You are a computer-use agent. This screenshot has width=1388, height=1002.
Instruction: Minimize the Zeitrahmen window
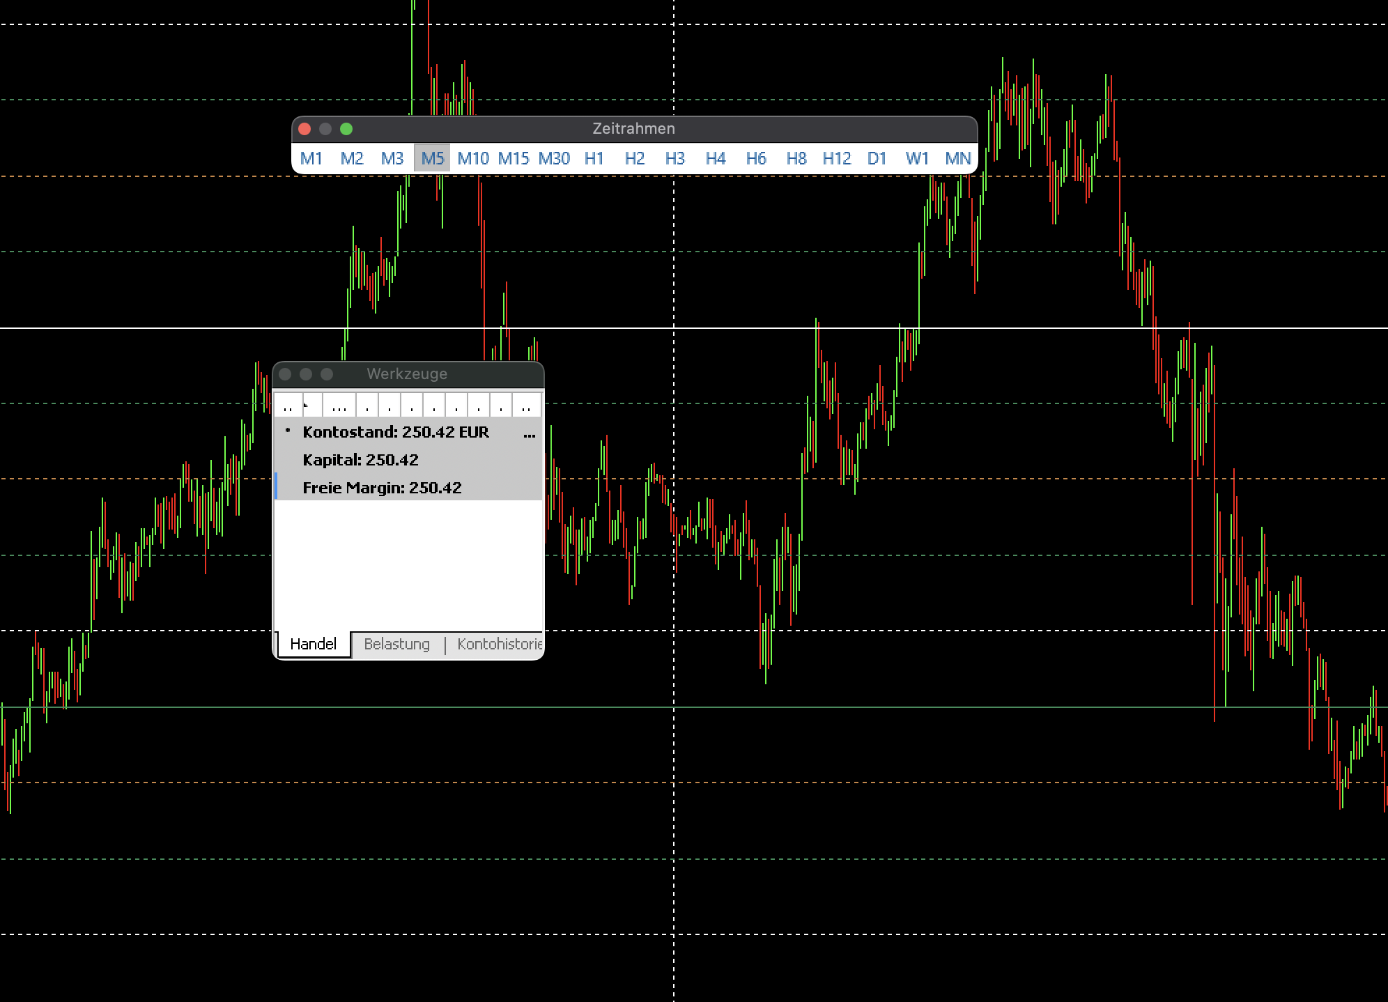pyautogui.click(x=325, y=129)
